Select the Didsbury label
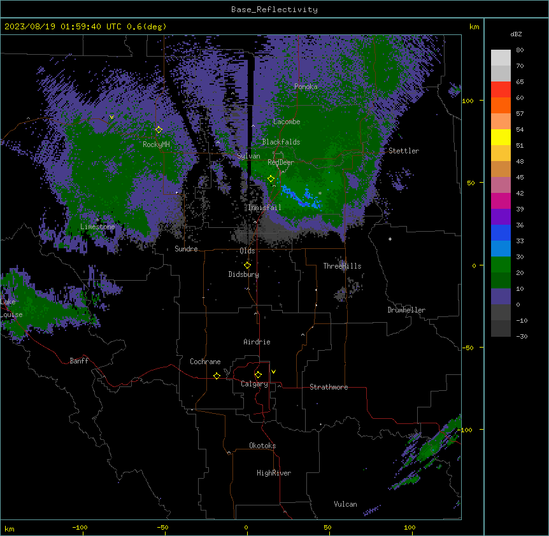Image resolution: width=549 pixels, height=536 pixels. [x=244, y=274]
